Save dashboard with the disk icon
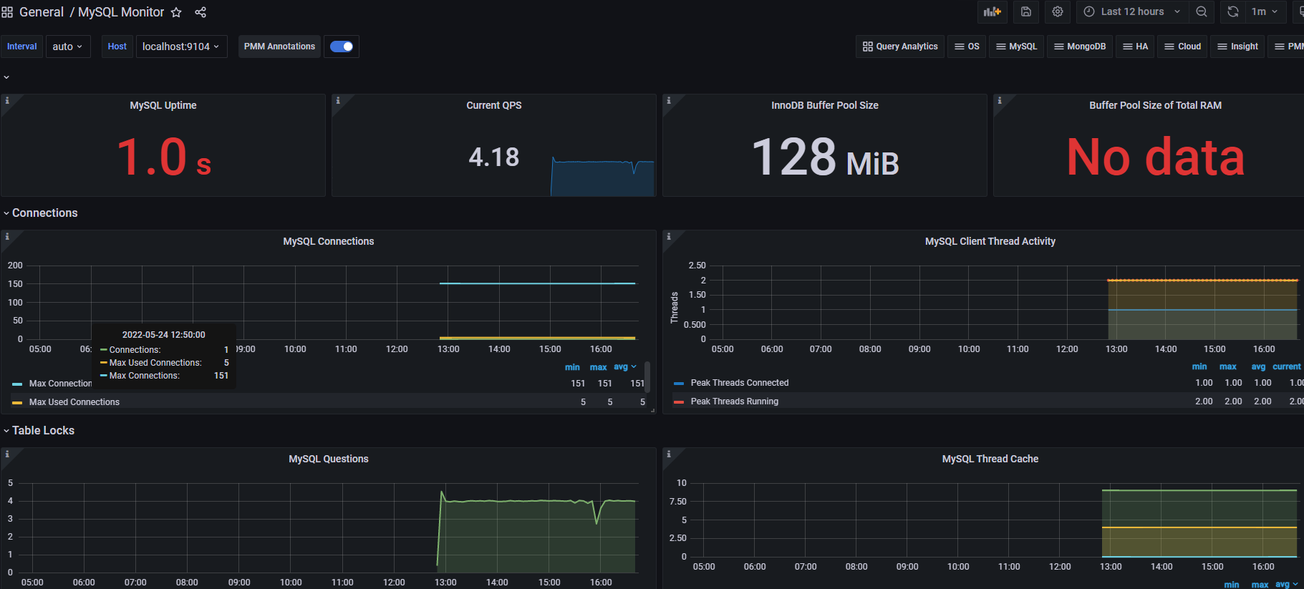1304x589 pixels. [1025, 11]
